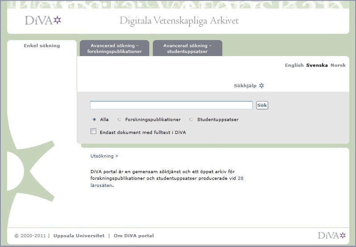
Task: Check Endast dokument med fulltext i DiVA
Action: (93, 131)
